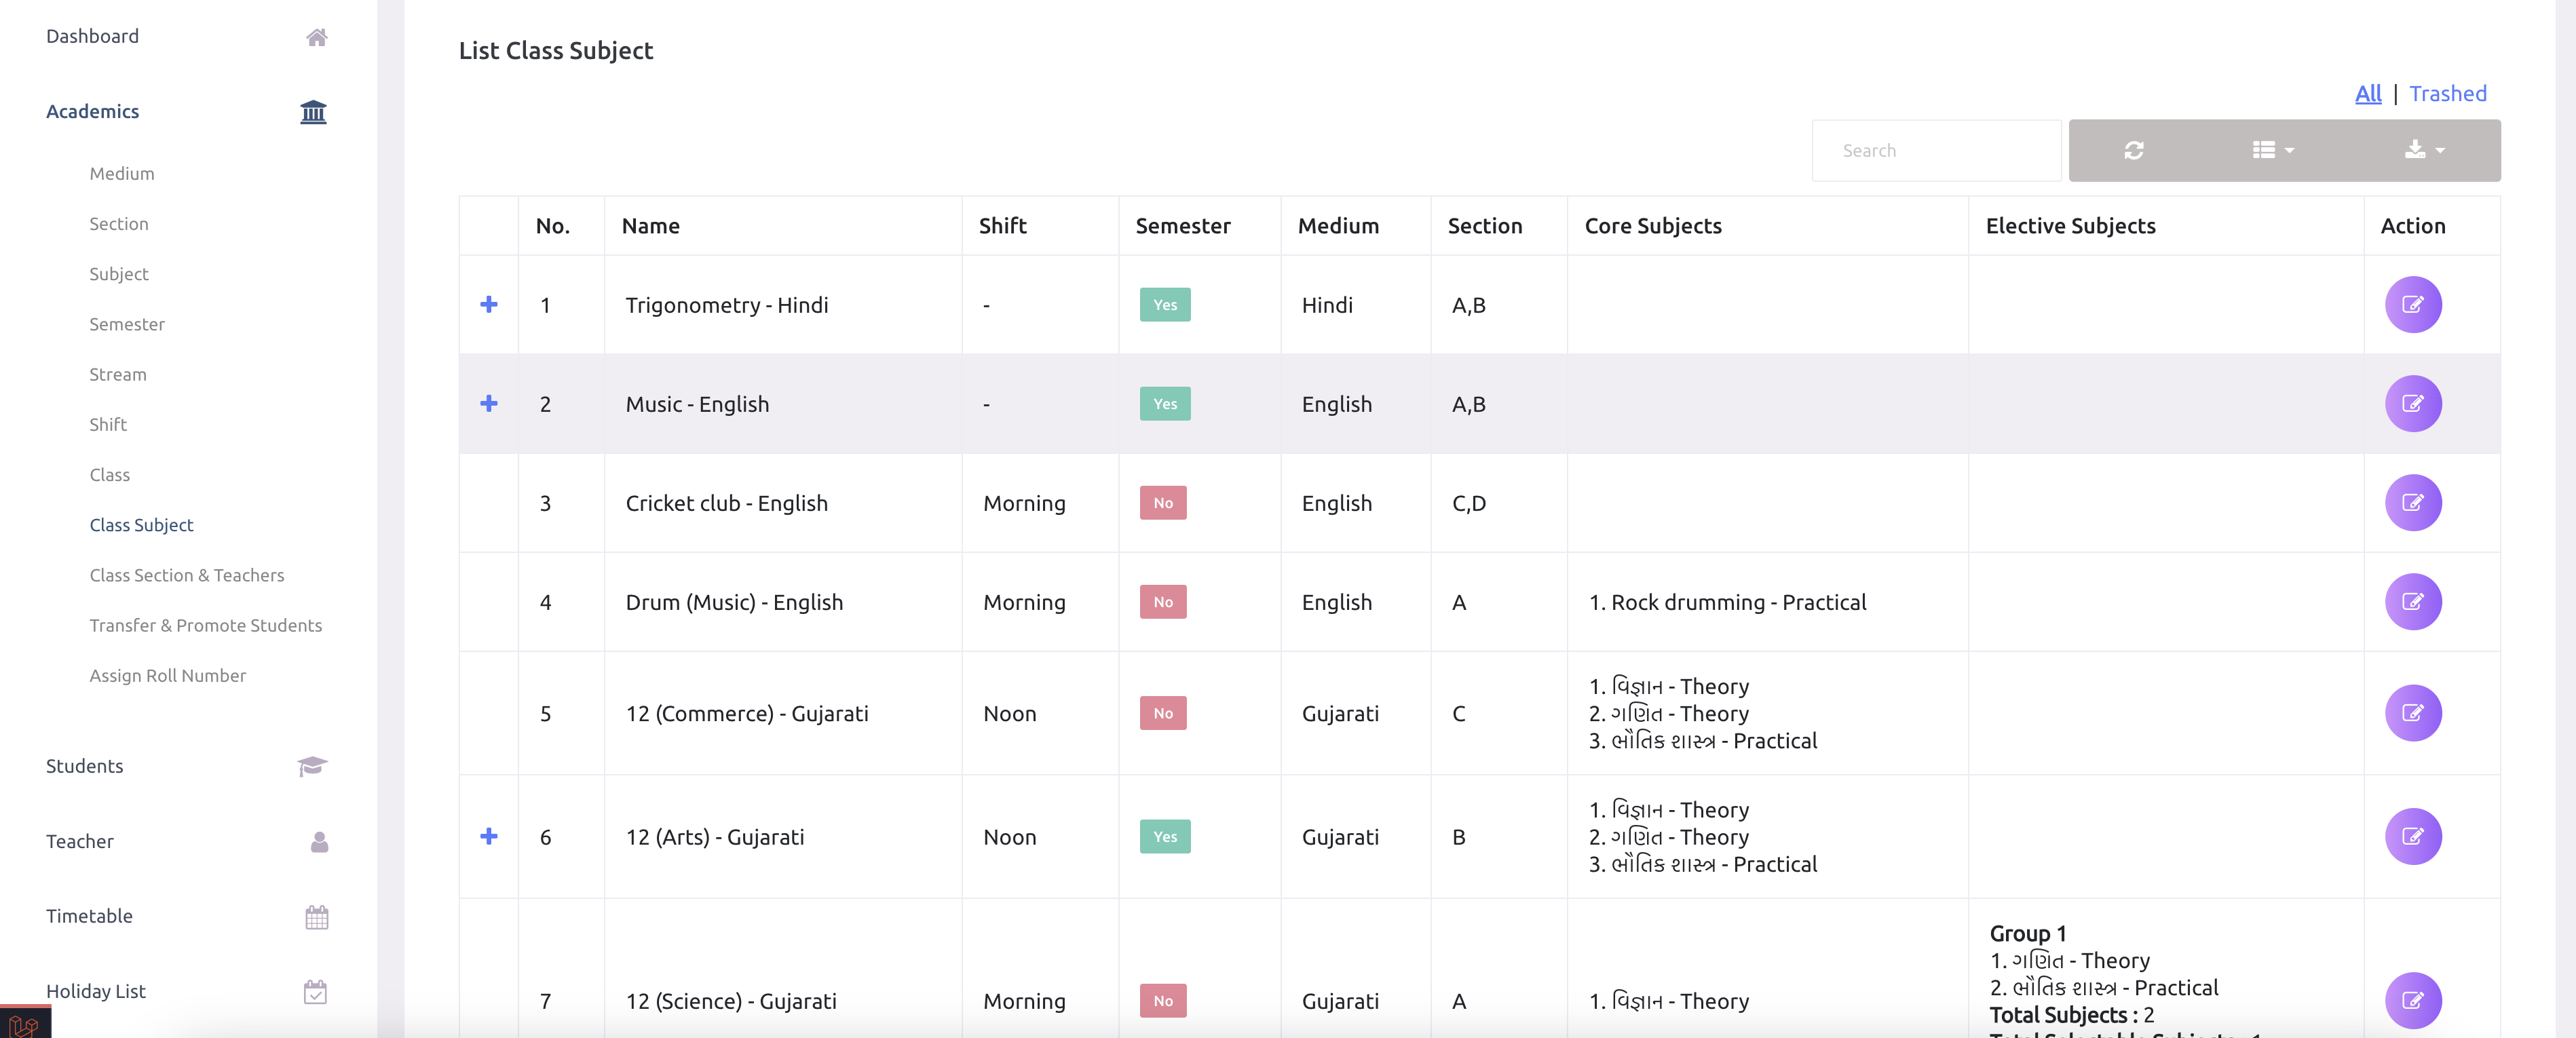Expand row details for Music - English
The image size is (2576, 1038).
(489, 404)
